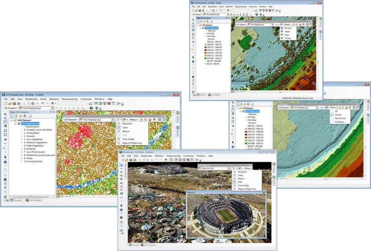Switch to Results tab in left ArcMap
The height and width of the screenshot is (251, 371).
(16, 200)
